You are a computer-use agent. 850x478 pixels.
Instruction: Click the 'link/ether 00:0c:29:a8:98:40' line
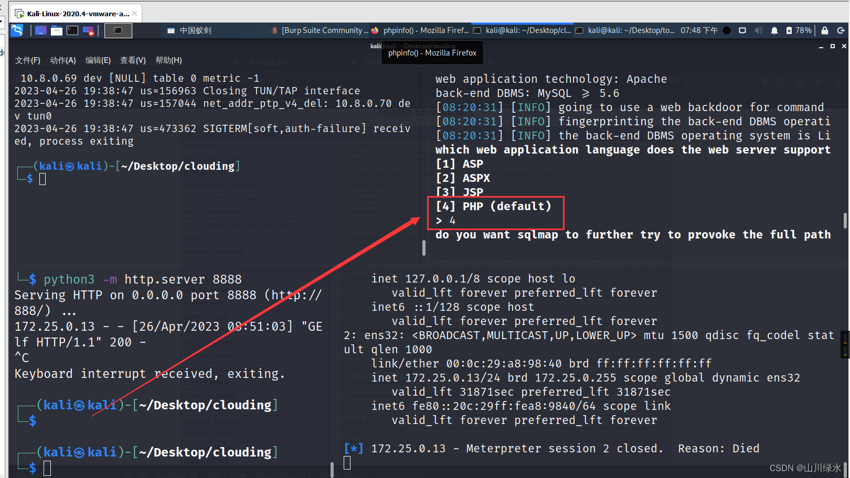[x=541, y=364]
